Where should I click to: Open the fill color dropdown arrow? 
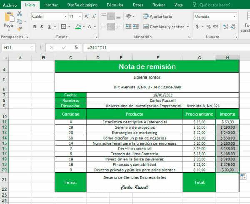click(84, 27)
